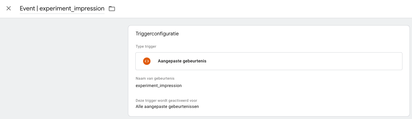Click the 'Triggerconfiguratie' heading
This screenshot has width=412, height=119.
(157, 34)
